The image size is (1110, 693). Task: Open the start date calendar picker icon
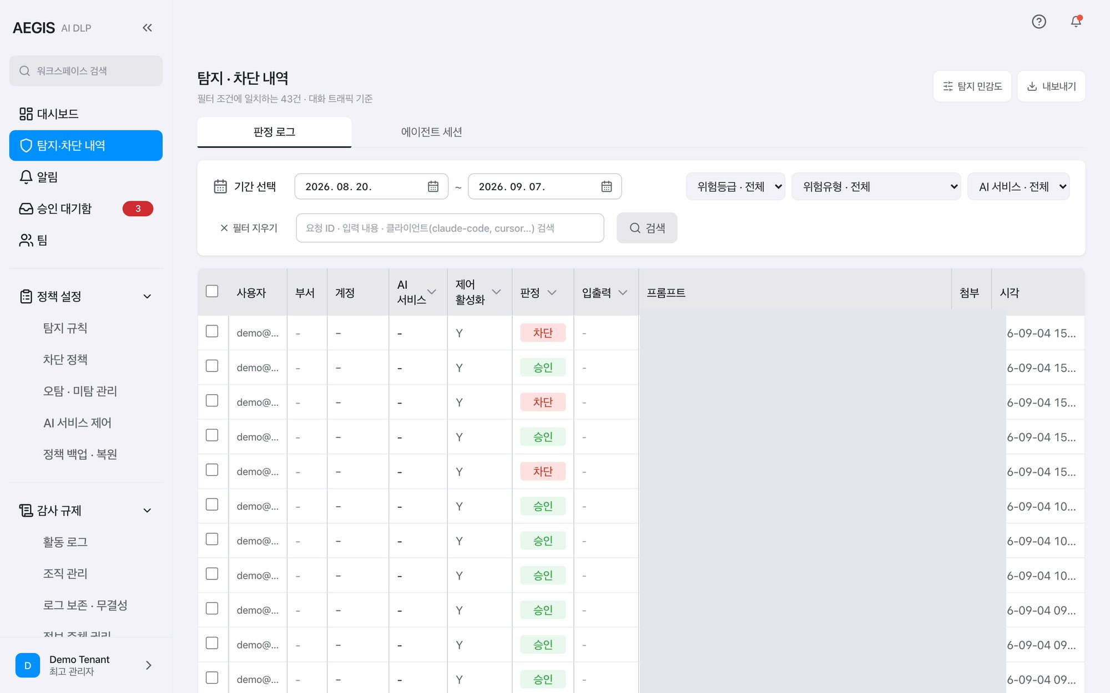click(x=433, y=186)
